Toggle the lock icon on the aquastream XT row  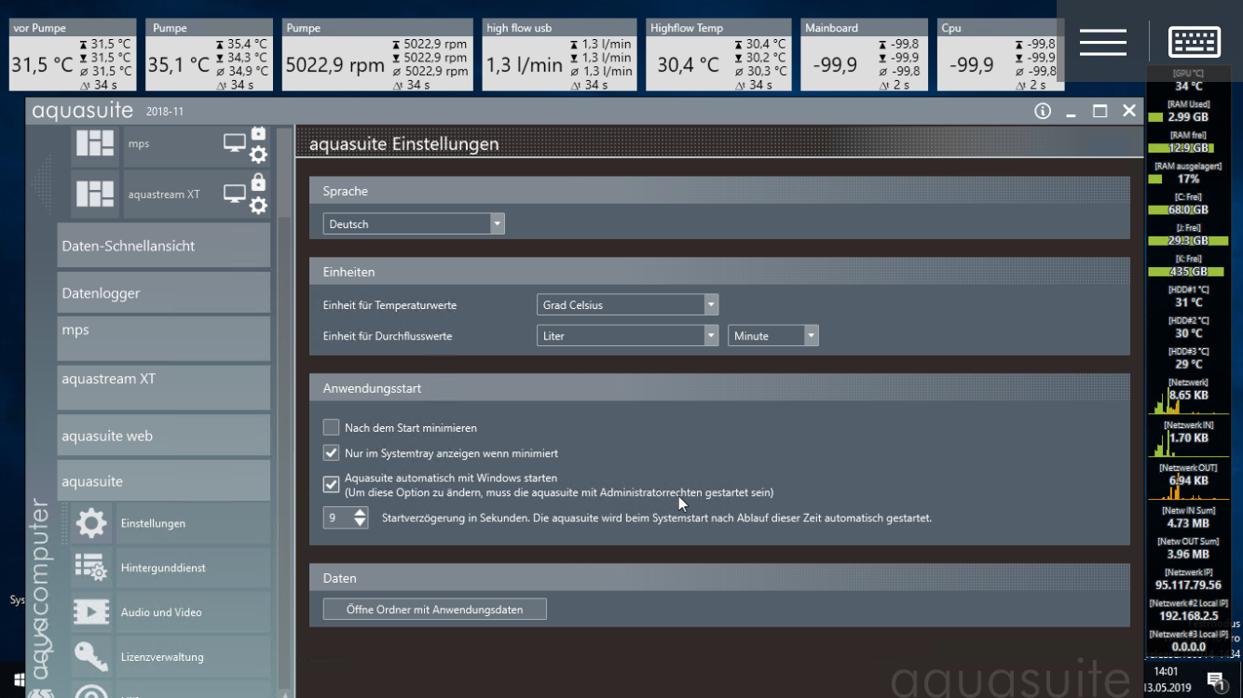pyautogui.click(x=258, y=182)
